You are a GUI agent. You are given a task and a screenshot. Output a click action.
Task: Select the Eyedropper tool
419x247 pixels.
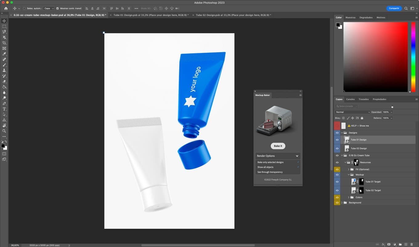(4, 54)
